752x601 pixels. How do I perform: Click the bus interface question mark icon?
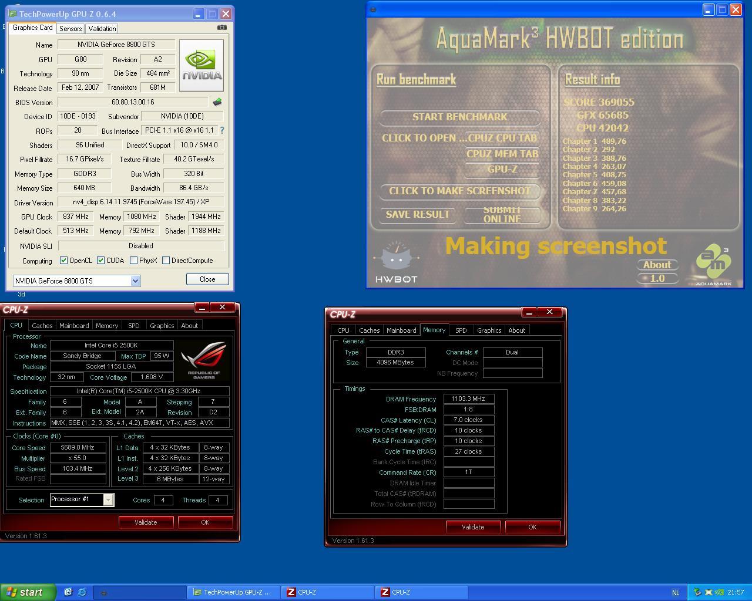(x=221, y=130)
